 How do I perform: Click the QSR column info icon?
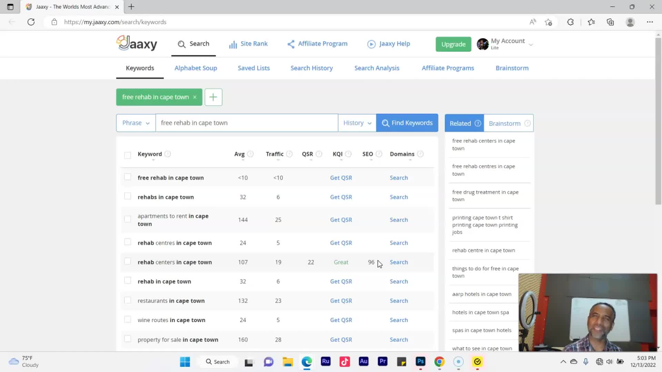[319, 154]
